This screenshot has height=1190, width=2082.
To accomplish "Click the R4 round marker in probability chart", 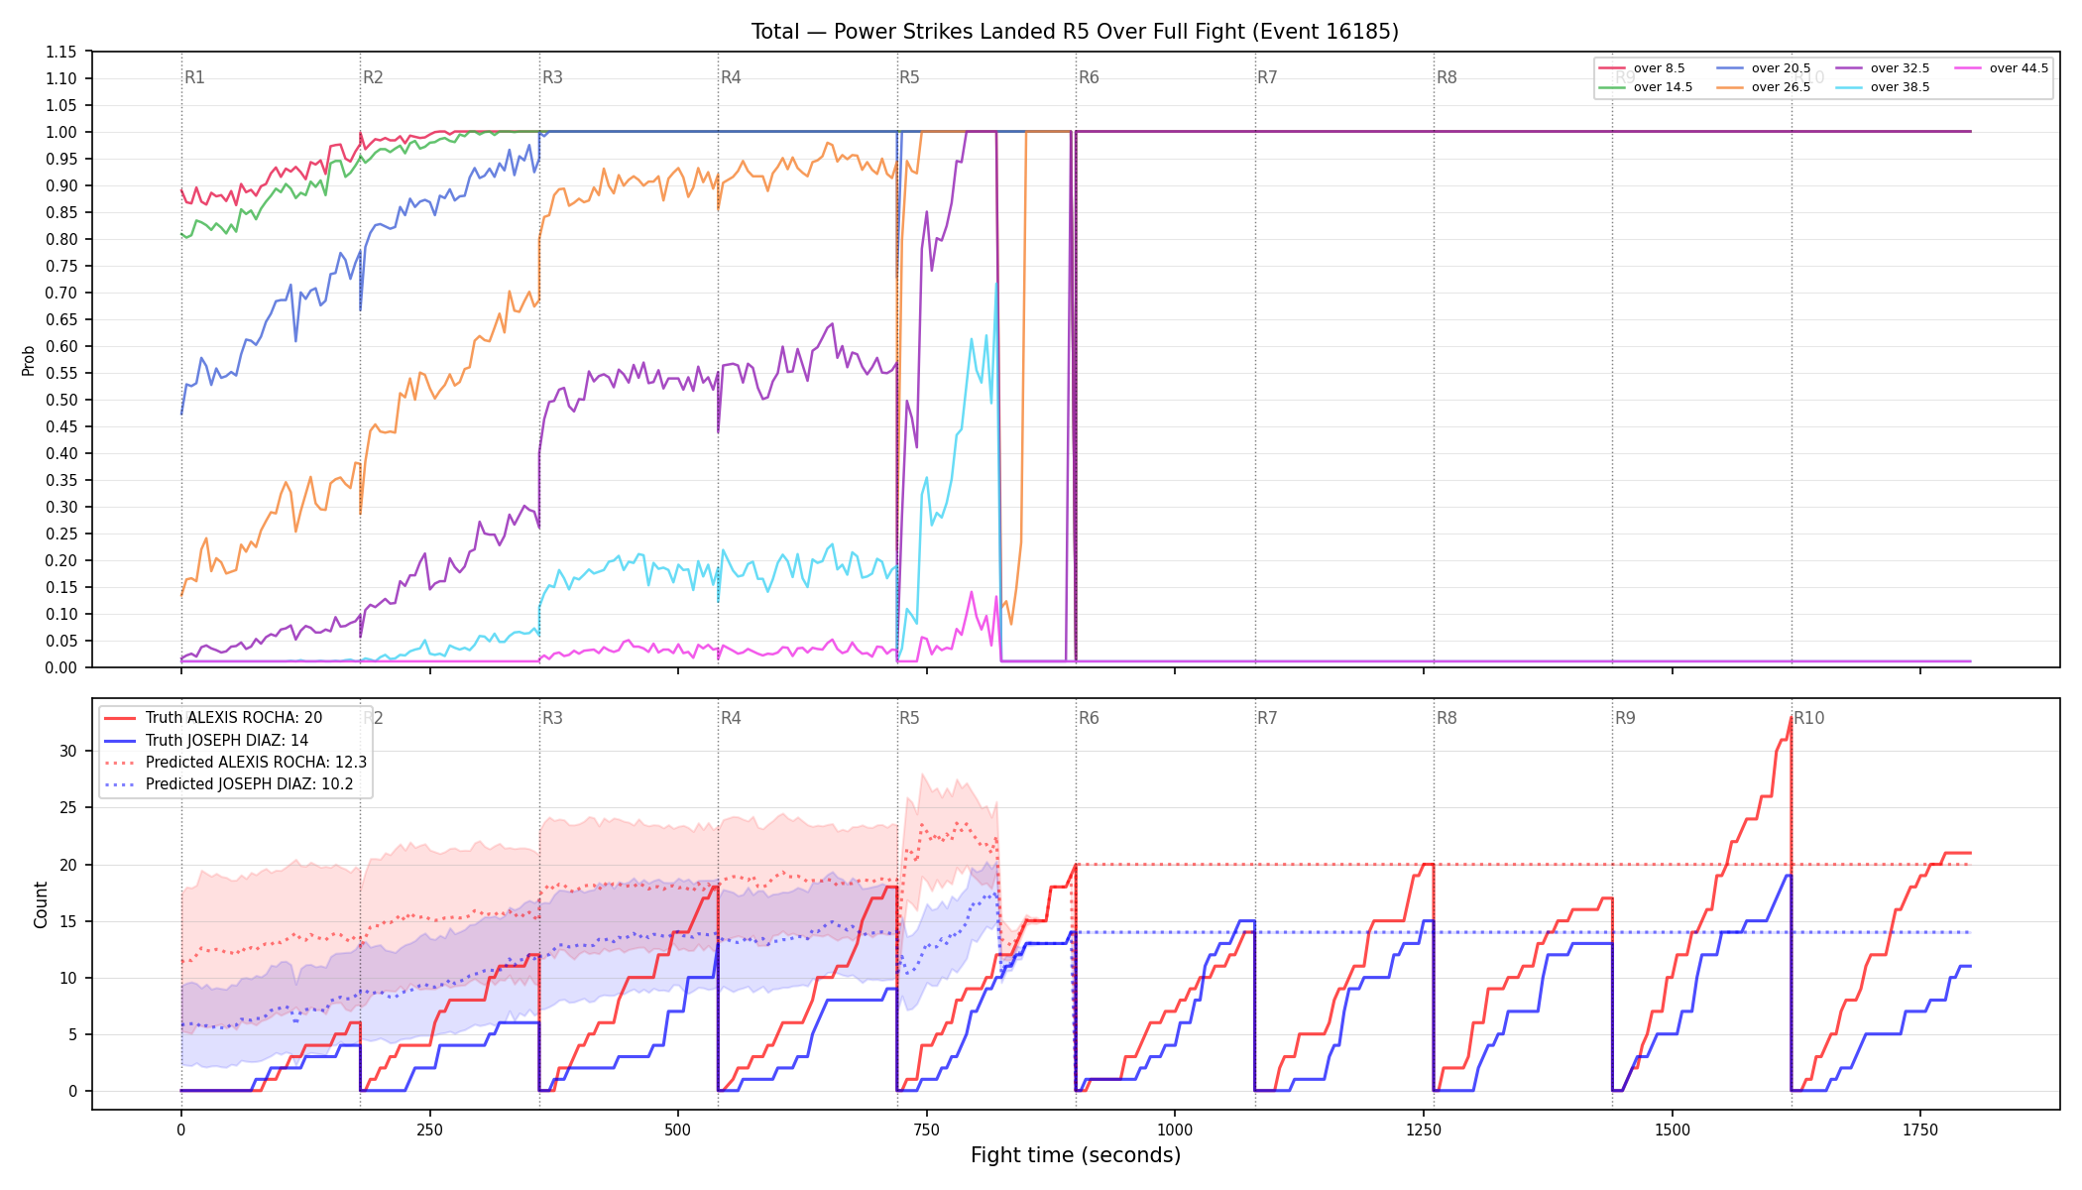I will [x=731, y=77].
